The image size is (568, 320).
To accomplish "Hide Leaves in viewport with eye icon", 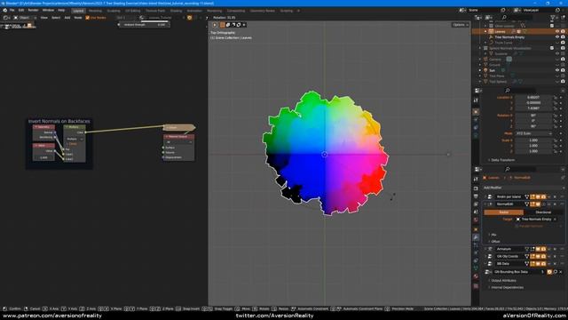I will [557, 32].
